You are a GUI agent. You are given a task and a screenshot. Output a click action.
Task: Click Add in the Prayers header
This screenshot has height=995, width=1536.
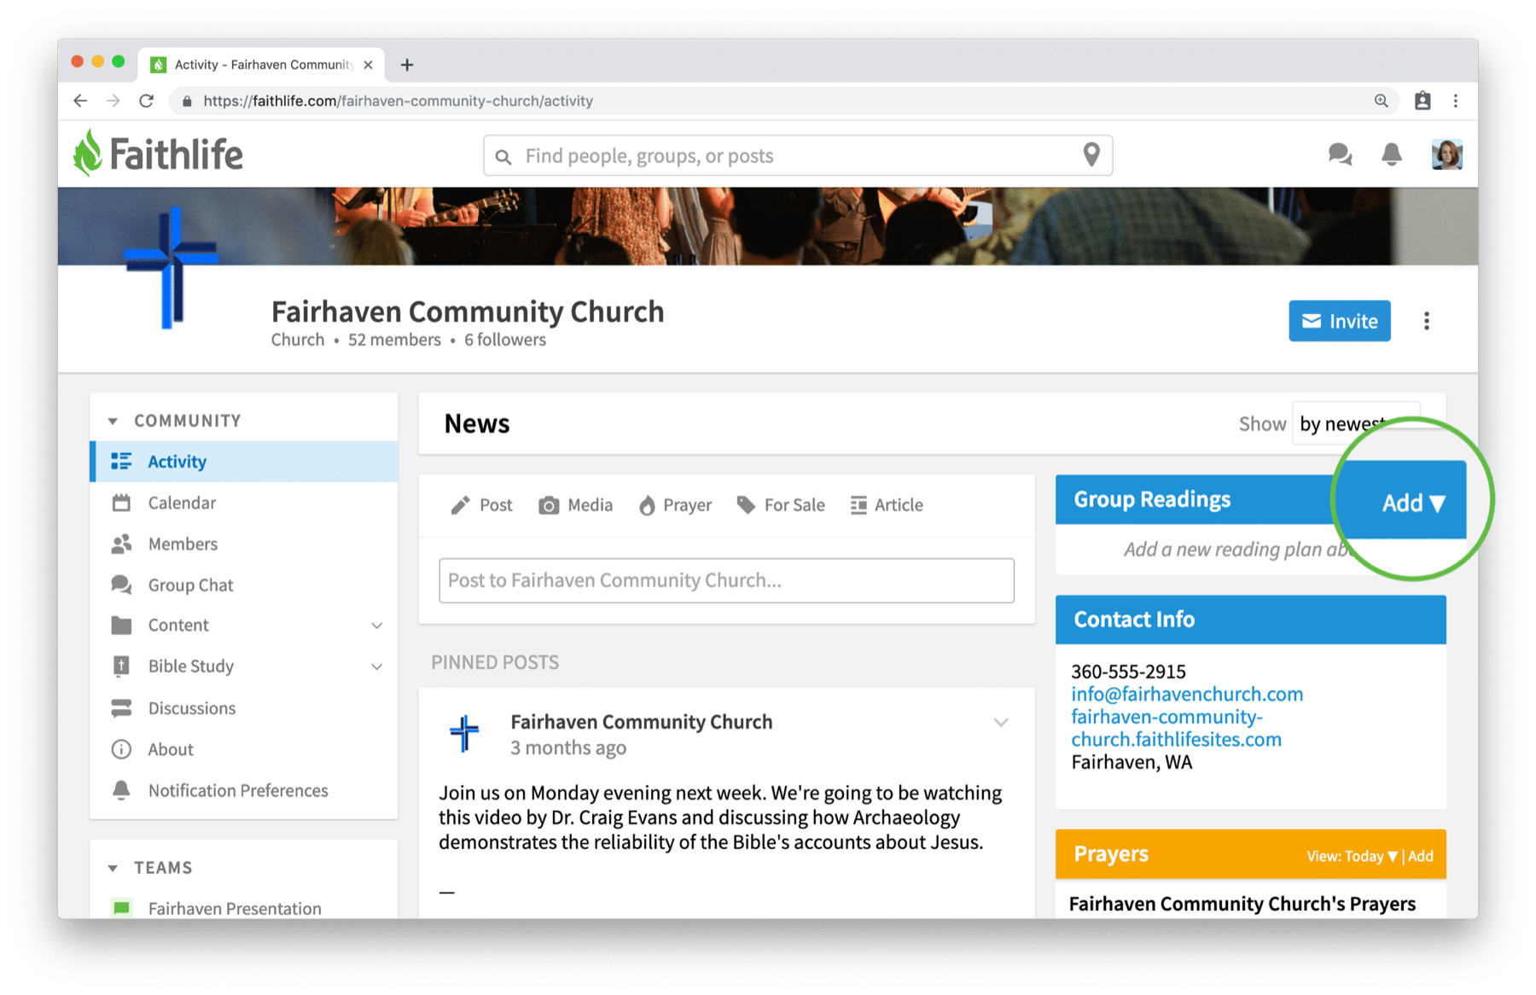click(1421, 856)
